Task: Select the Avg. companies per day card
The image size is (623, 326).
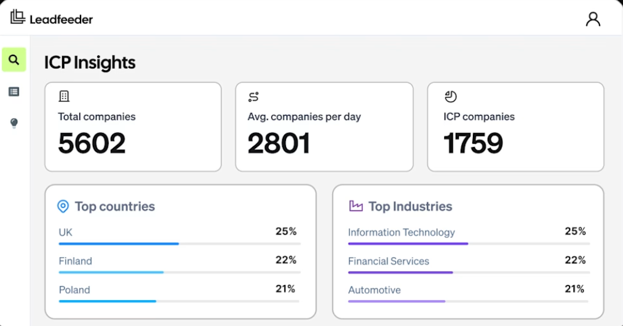Action: coord(324,127)
